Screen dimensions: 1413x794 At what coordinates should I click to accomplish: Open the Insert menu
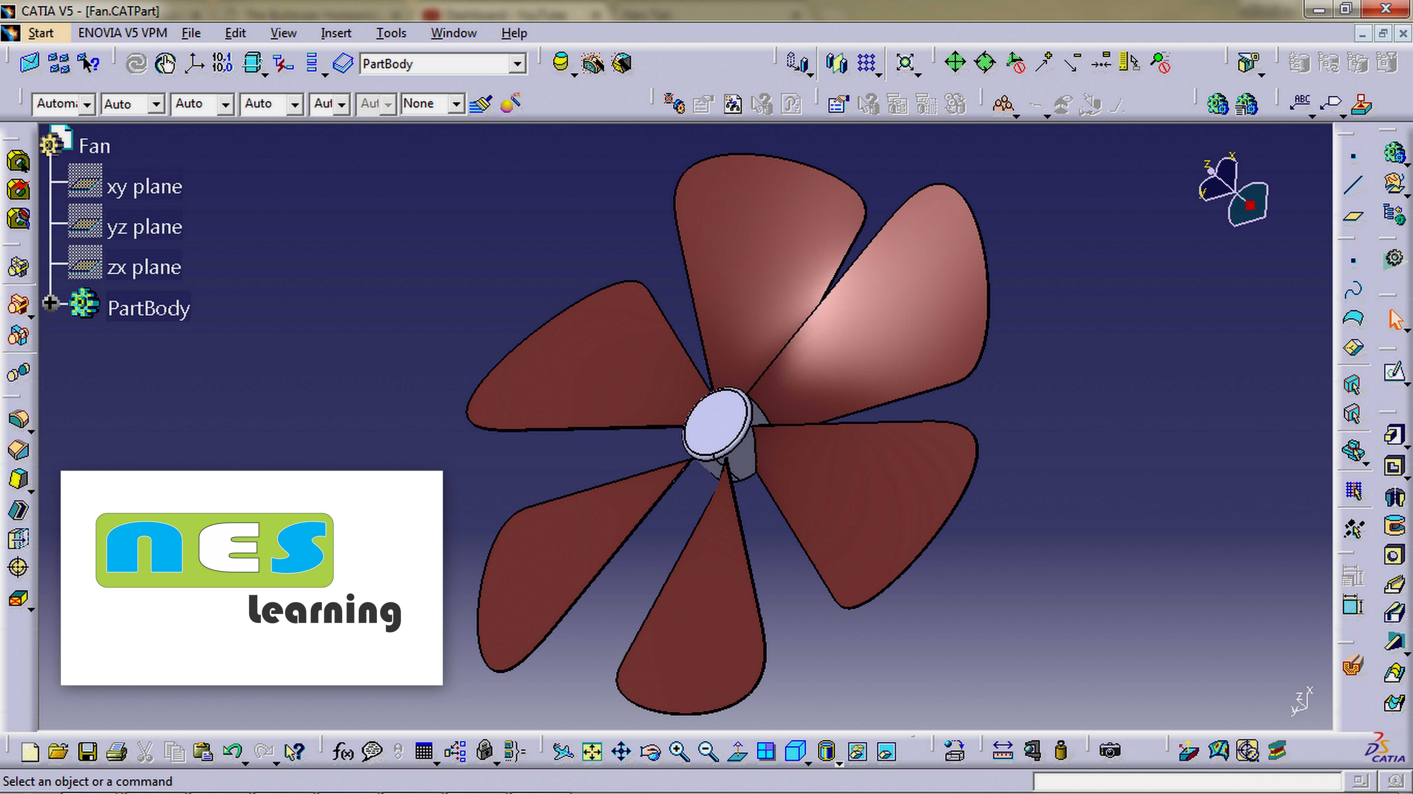tap(336, 33)
